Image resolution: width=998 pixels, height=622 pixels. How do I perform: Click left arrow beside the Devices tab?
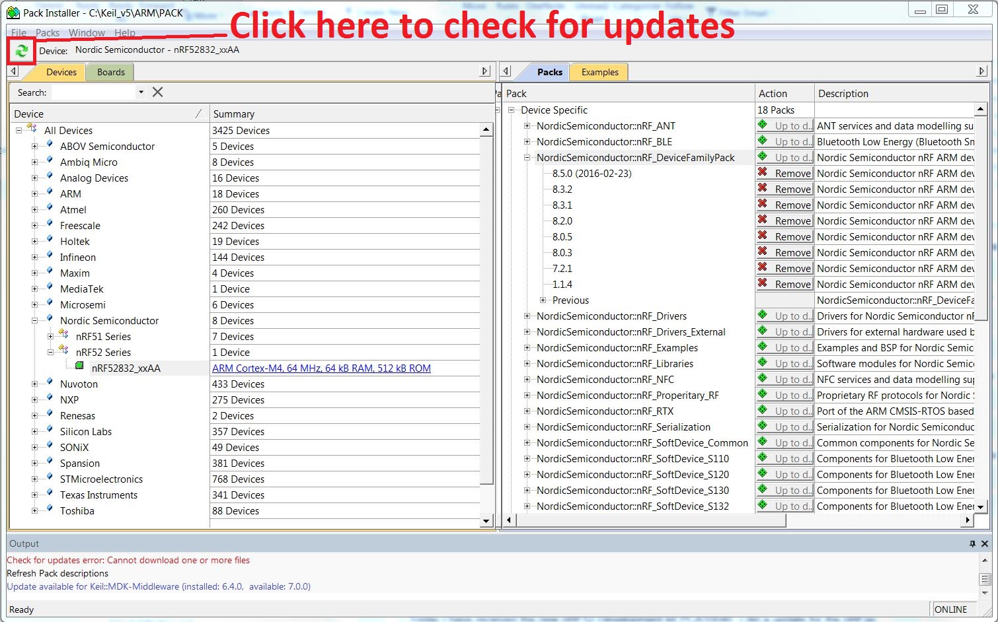tap(13, 71)
